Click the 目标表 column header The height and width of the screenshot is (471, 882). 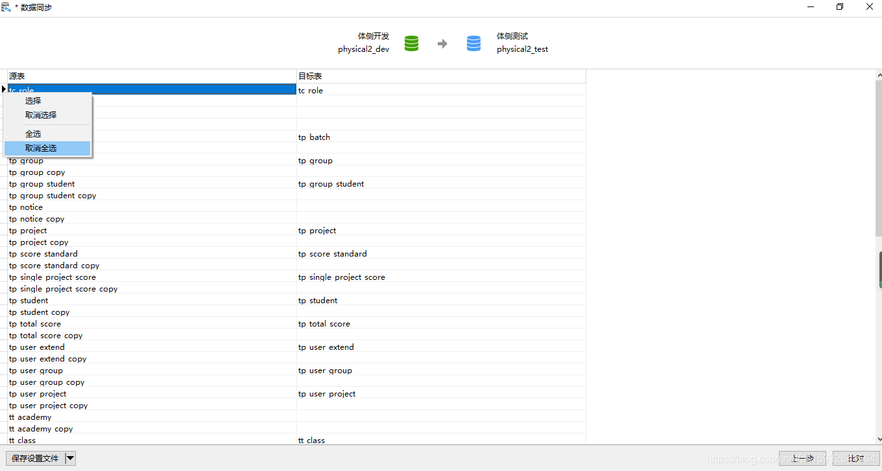(441, 76)
